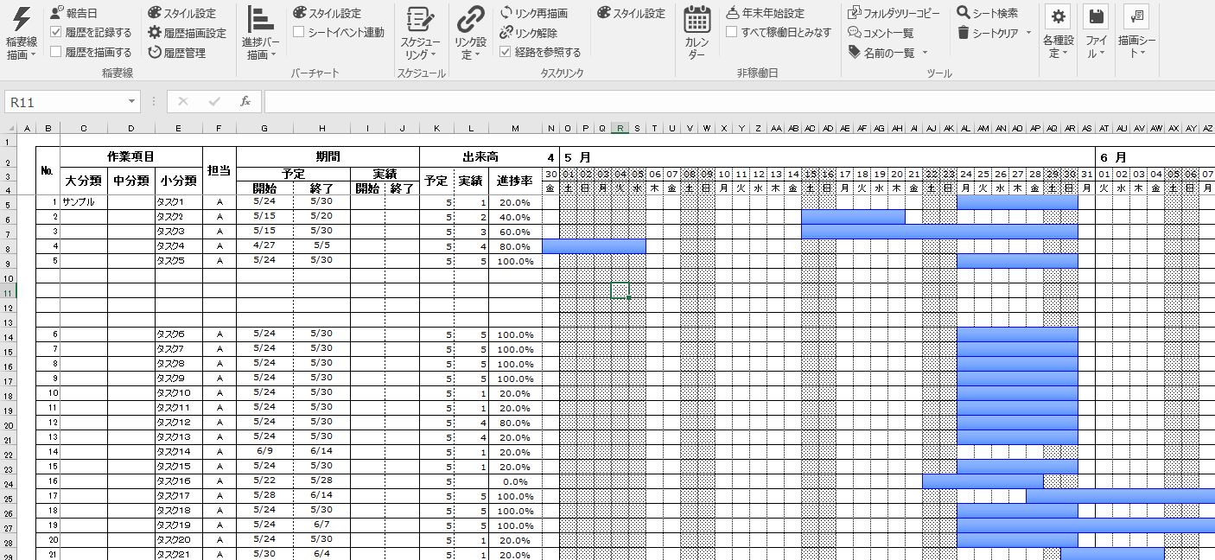Click the 報告日 report date icon
Viewport: 1215px width, 560px height.
(56, 13)
